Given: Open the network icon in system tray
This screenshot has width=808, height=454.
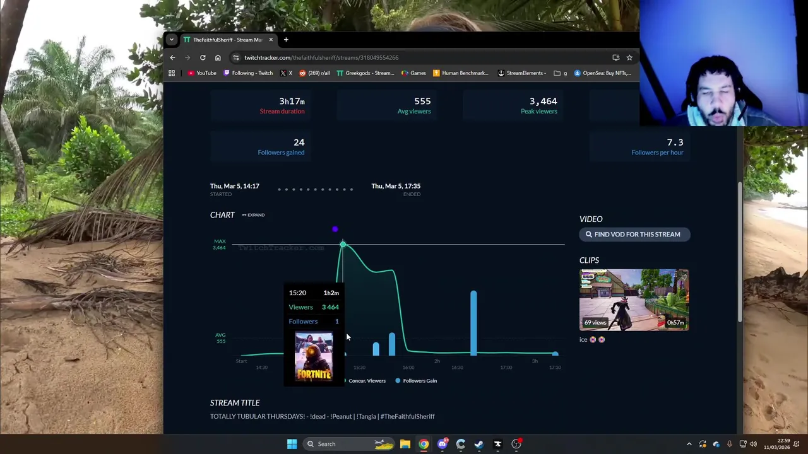Looking at the screenshot, I should click(x=743, y=444).
